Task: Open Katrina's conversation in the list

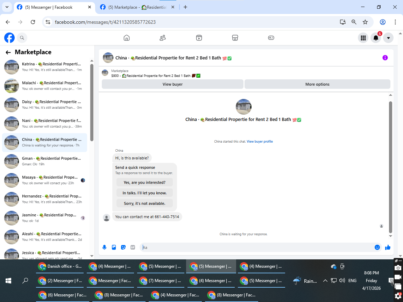Action: (x=45, y=67)
